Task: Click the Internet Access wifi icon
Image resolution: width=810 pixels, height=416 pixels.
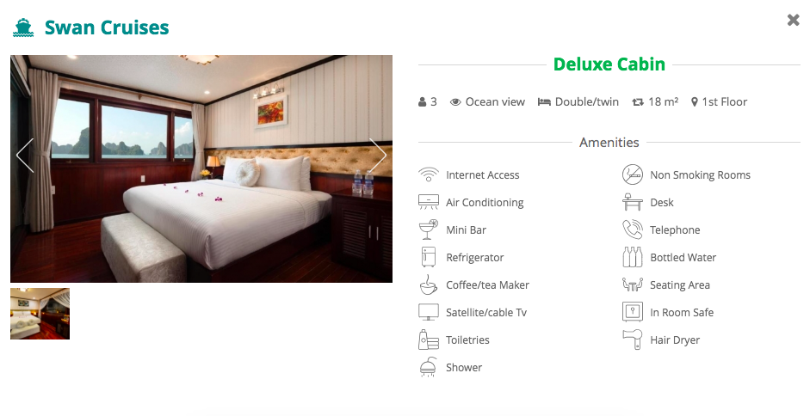Action: click(x=429, y=175)
